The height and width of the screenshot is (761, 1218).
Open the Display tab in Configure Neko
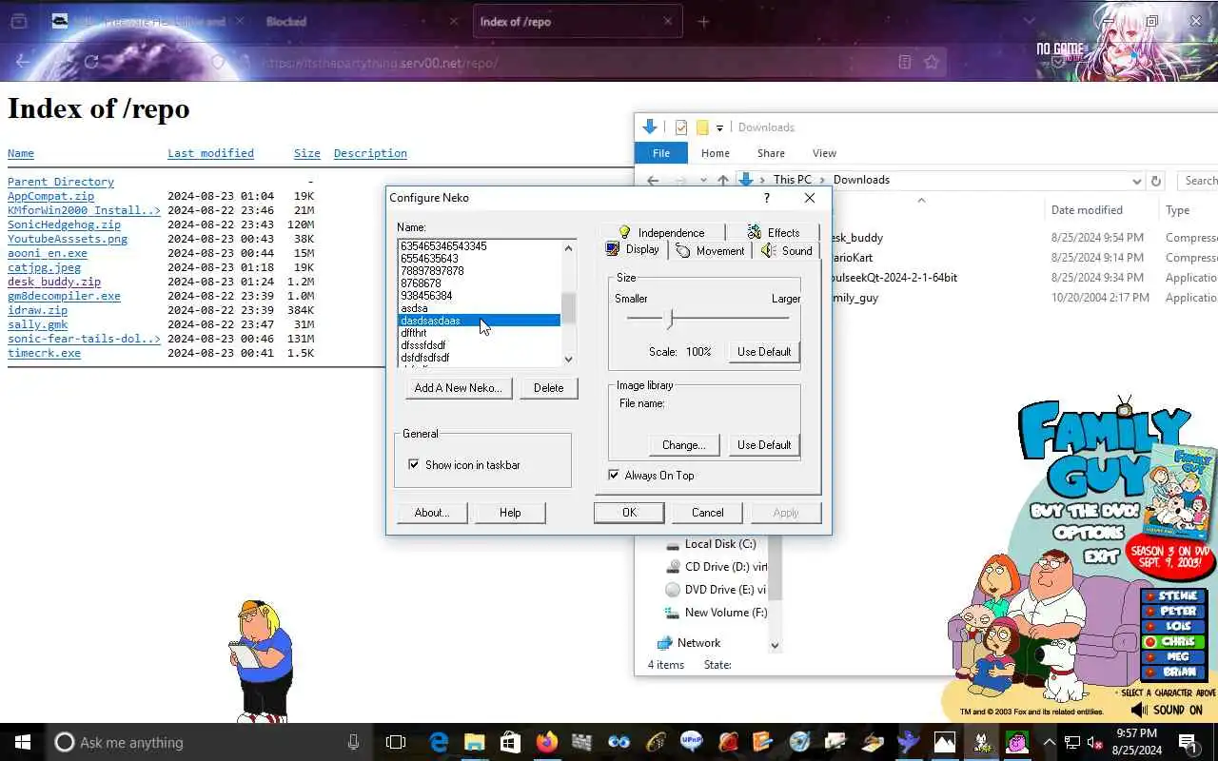coord(633,250)
